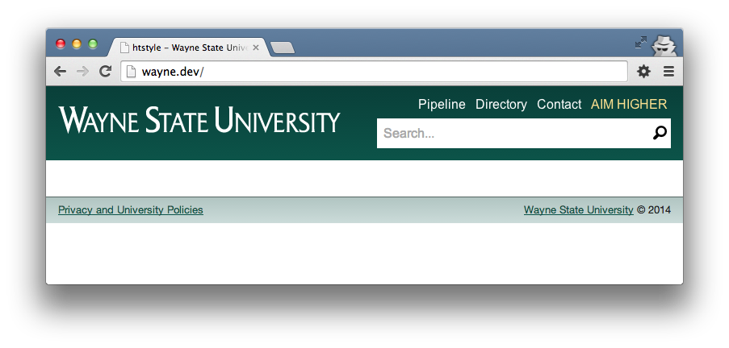Image resolution: width=729 pixels, height=348 pixels.
Task: Click the Wayne State University logo
Action: click(x=199, y=120)
